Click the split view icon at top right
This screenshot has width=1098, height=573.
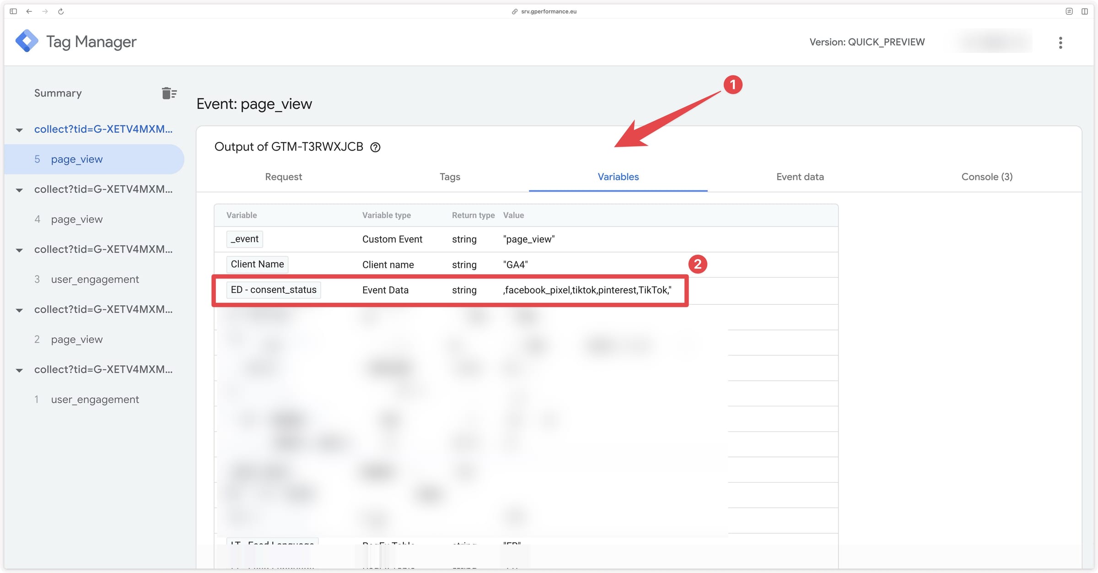pyautogui.click(x=1085, y=11)
